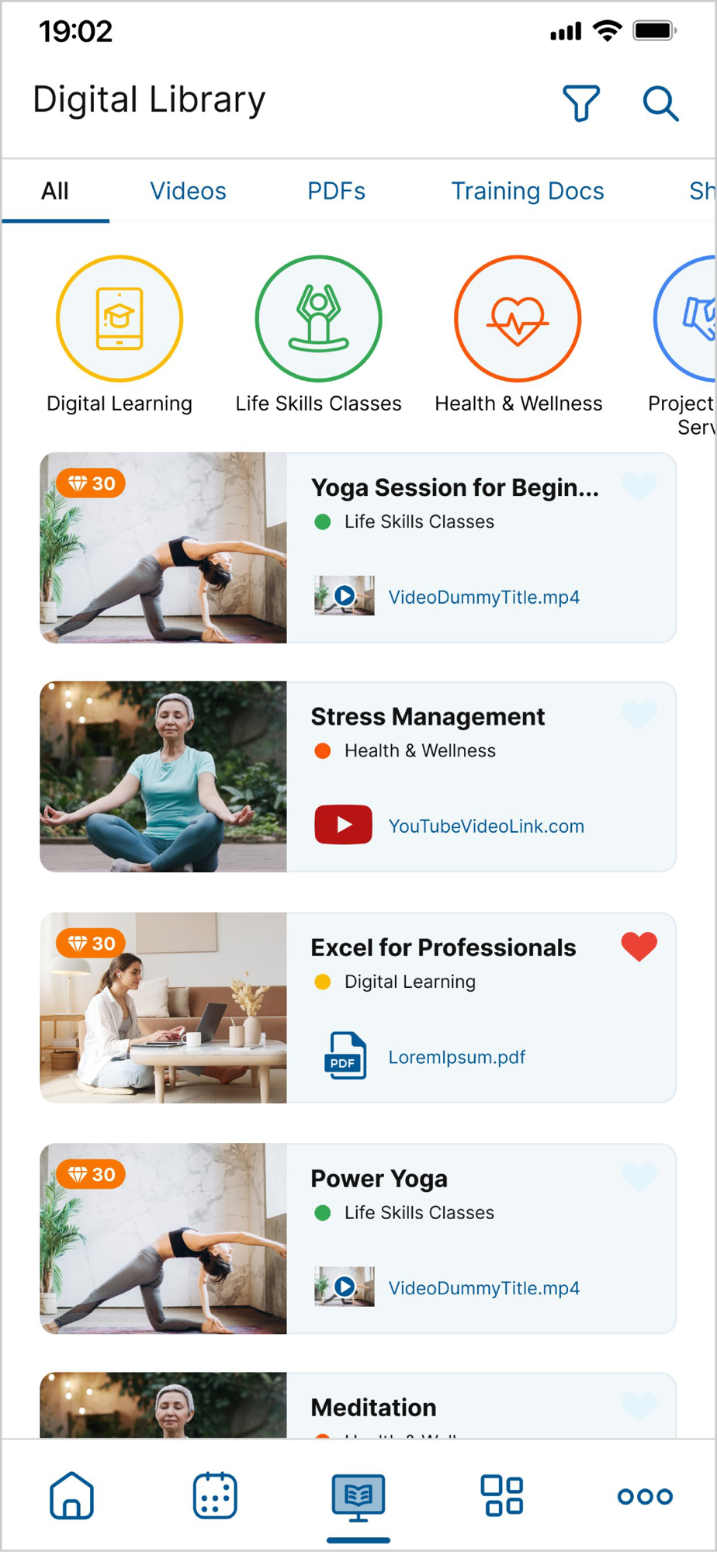
Task: Switch to the Videos tab
Action: [x=188, y=191]
